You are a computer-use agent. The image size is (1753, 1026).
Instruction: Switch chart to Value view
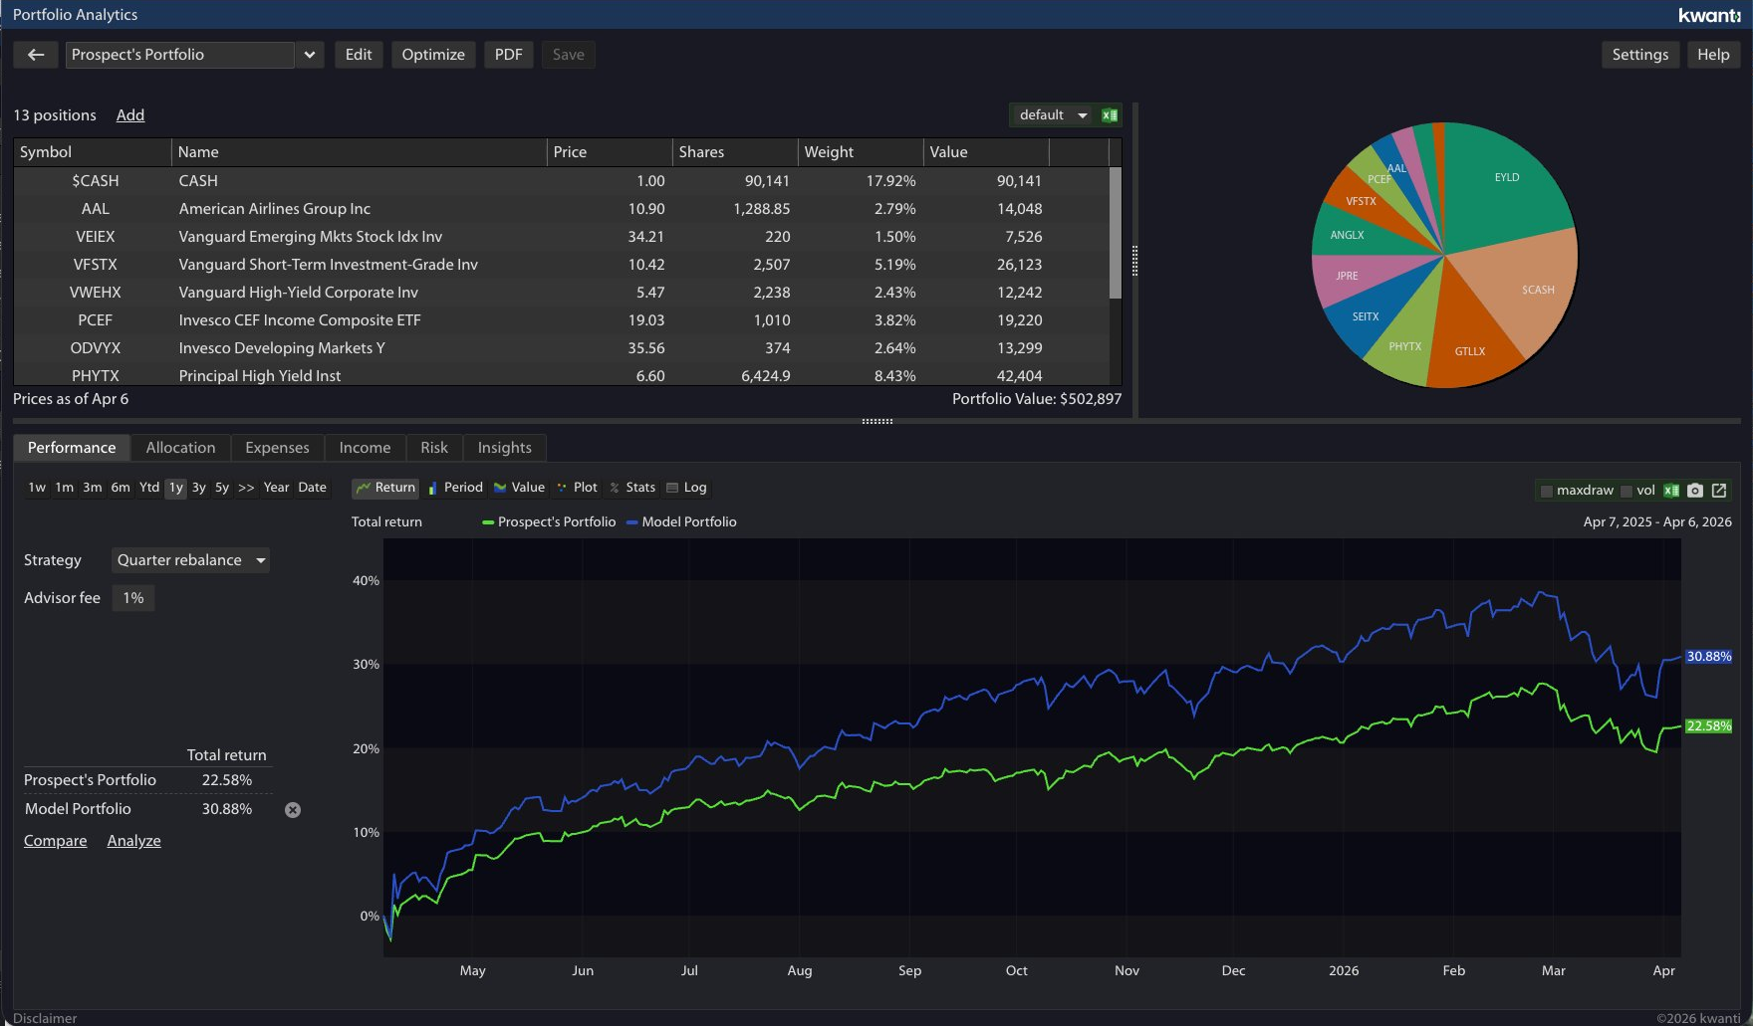coord(519,488)
